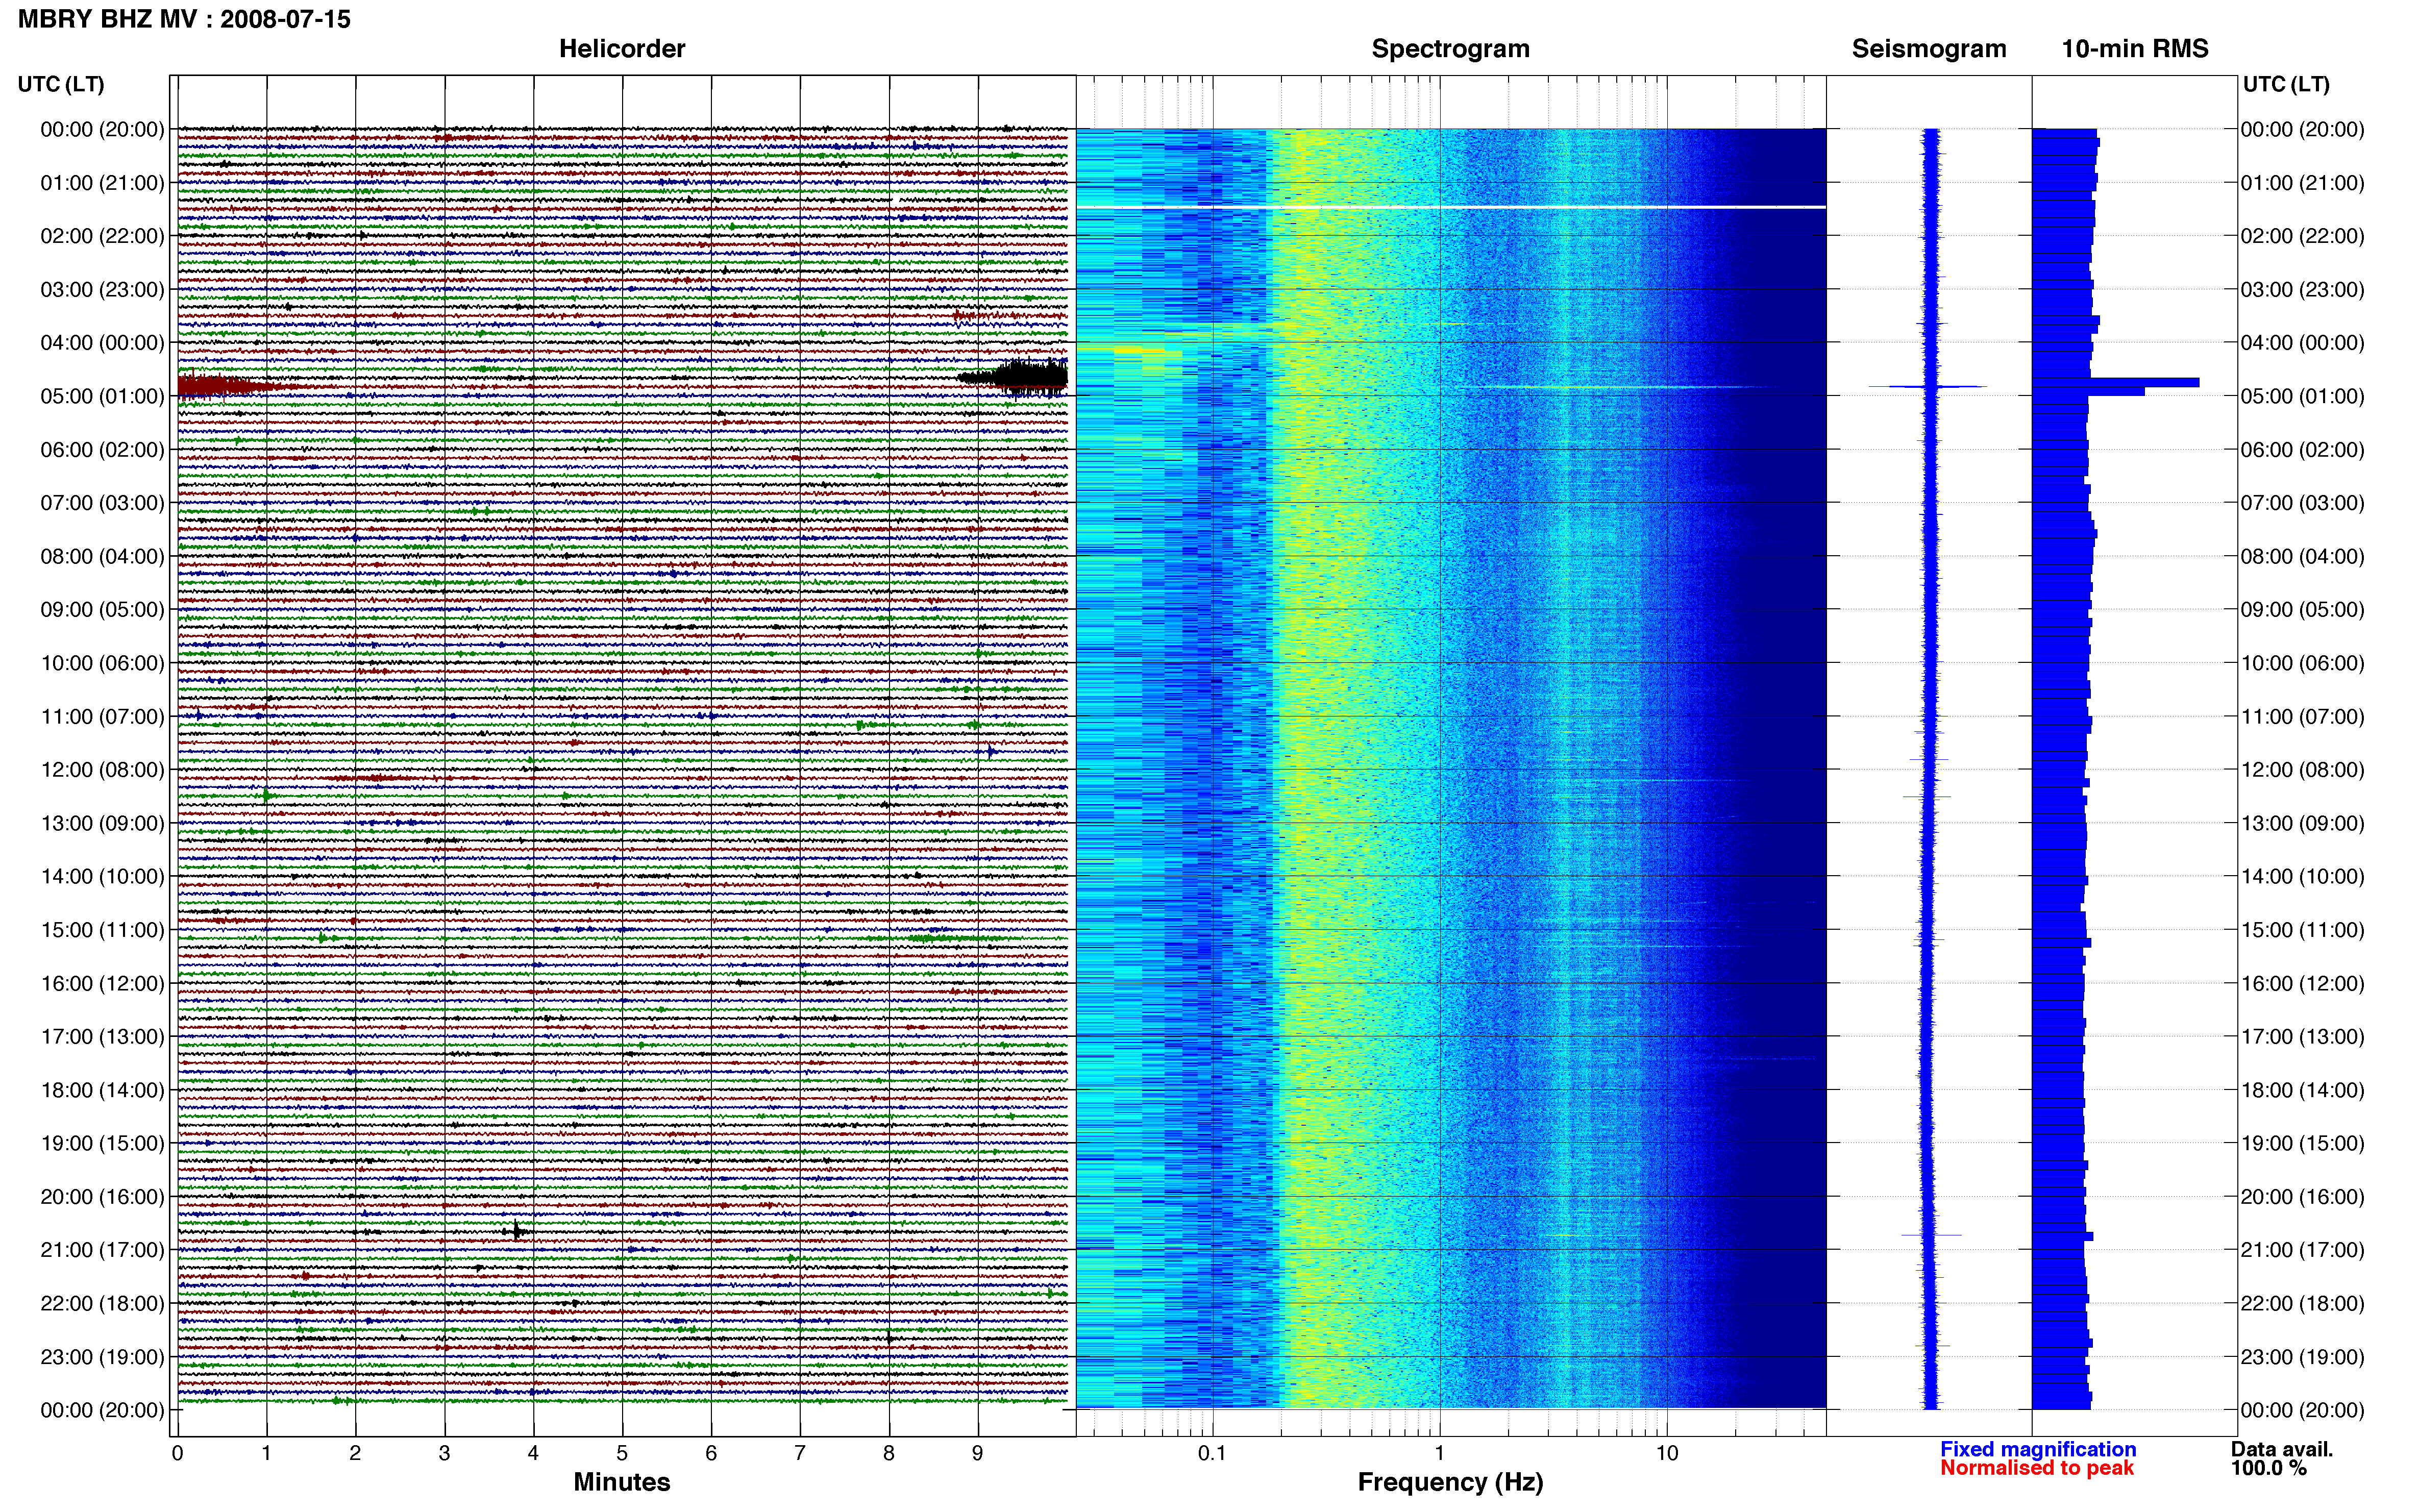Select the 'Helicorder' panel heading
This screenshot has width=2419, height=1512.
coord(622,49)
